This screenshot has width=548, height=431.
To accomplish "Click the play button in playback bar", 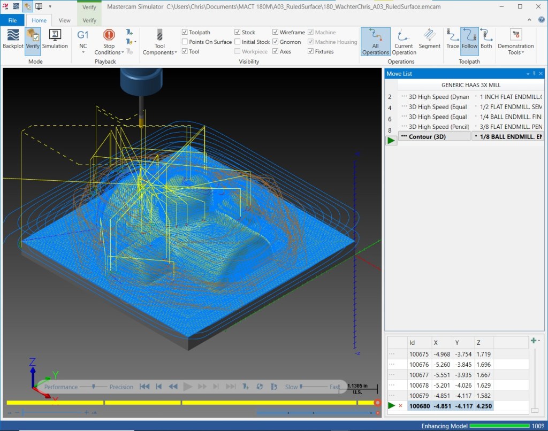I will coord(188,387).
